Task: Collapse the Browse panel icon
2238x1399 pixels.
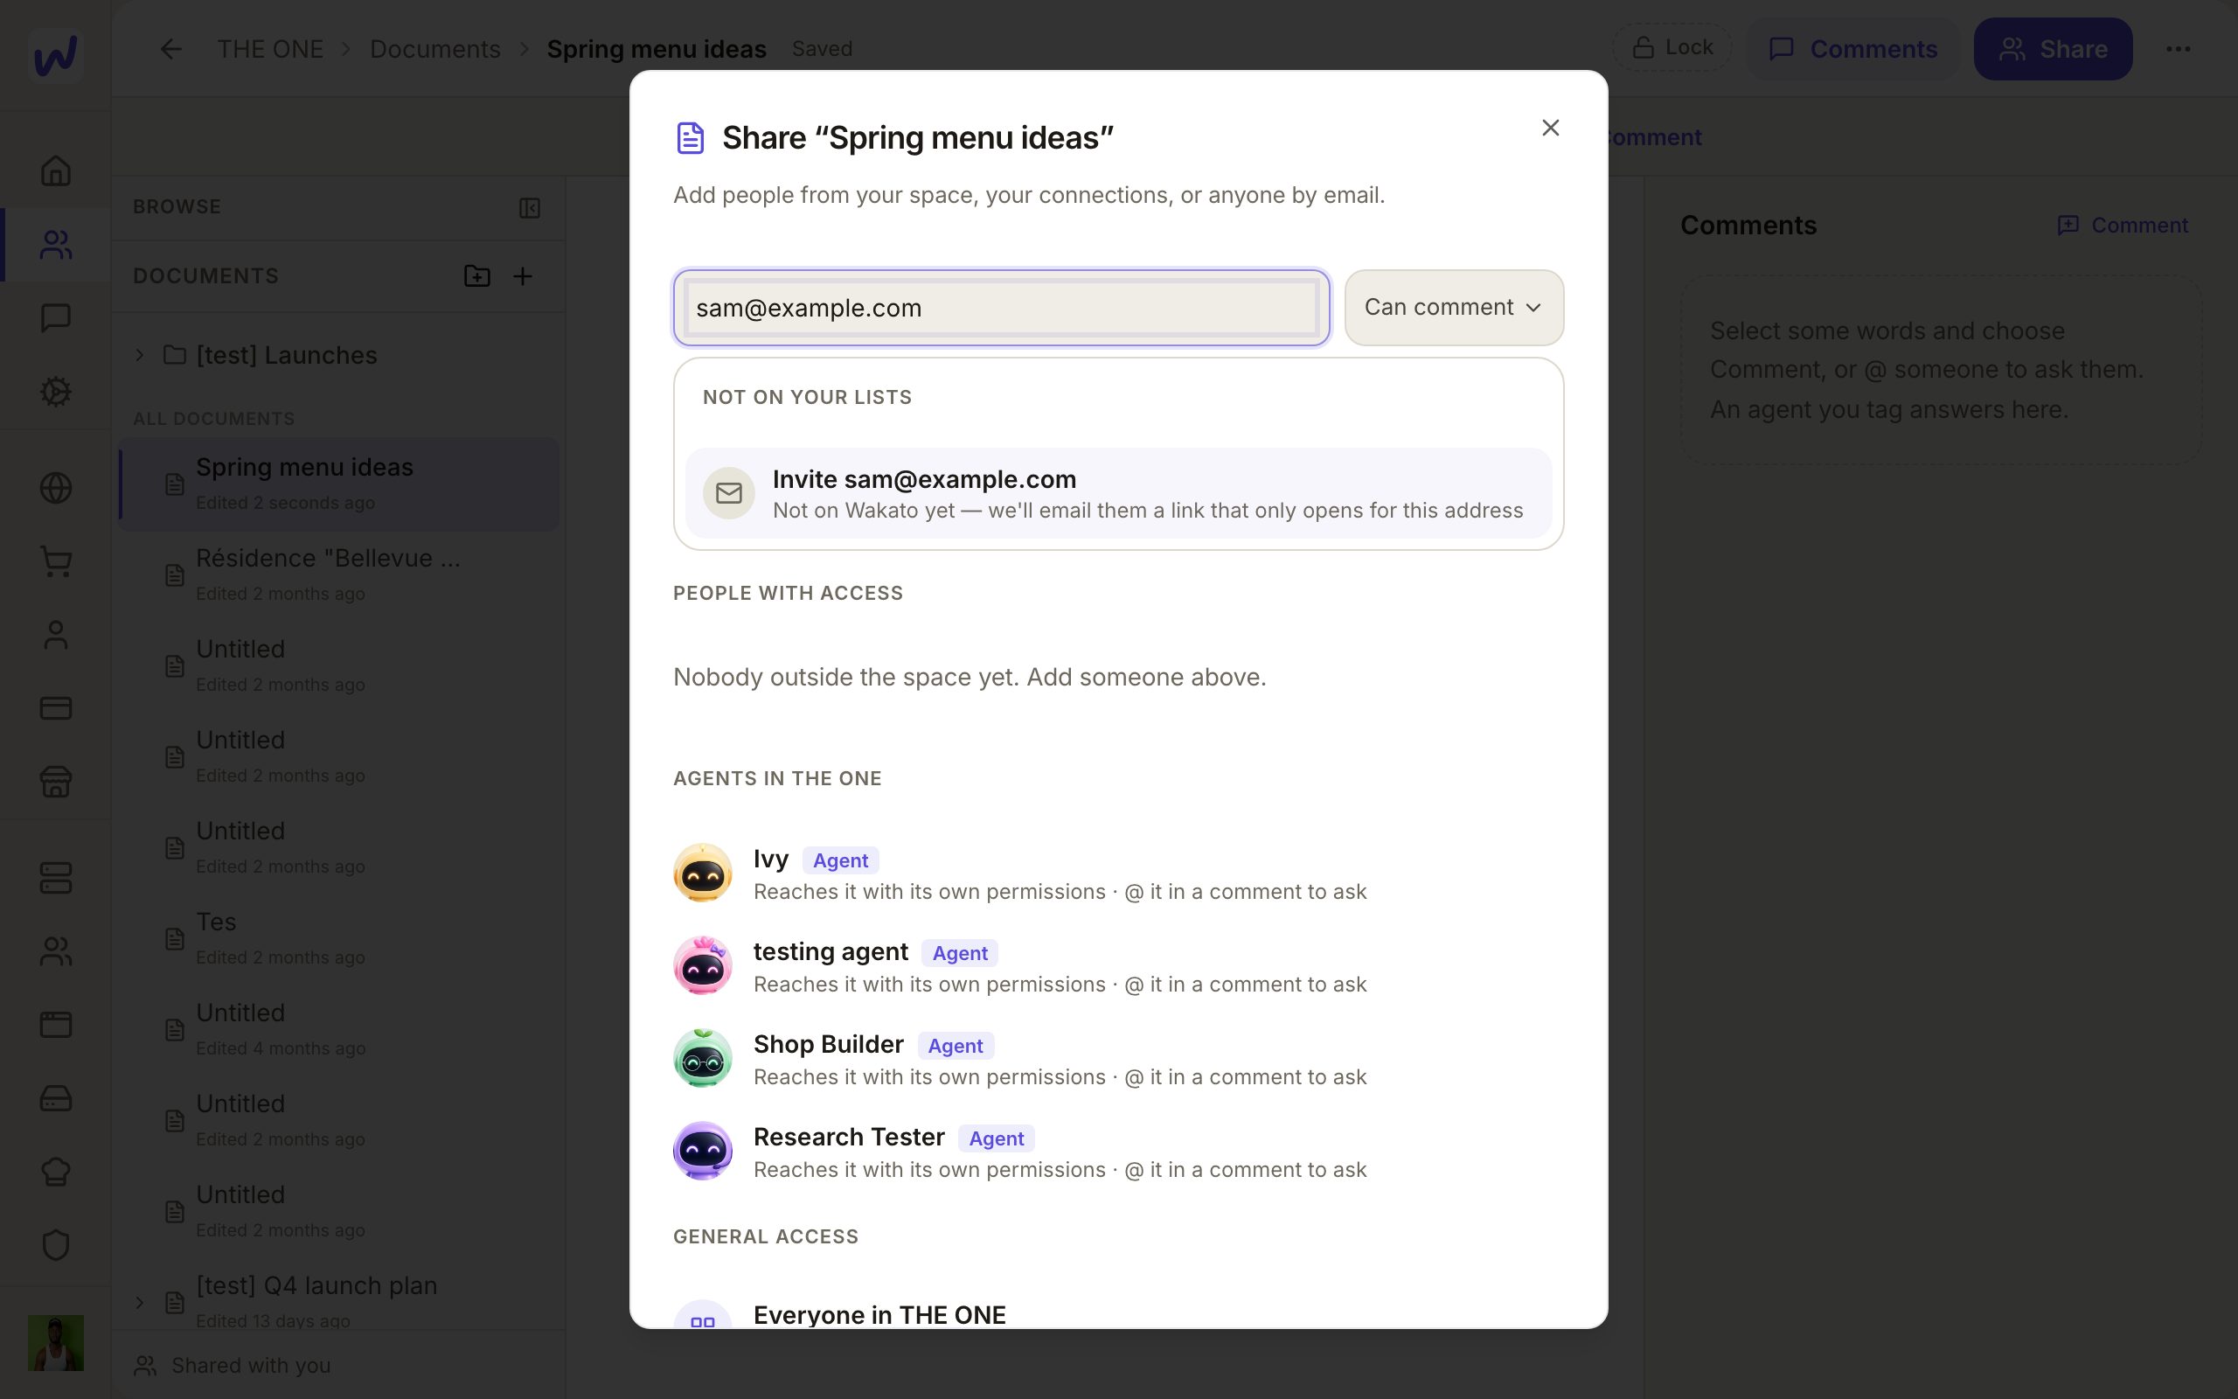Action: (x=529, y=207)
